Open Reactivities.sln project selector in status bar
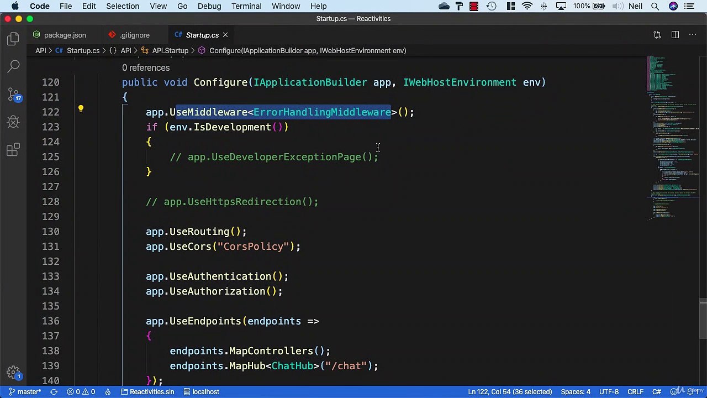Viewport: 707px width, 398px height. [x=147, y=391]
